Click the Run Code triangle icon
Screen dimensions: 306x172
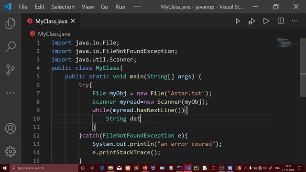(266, 21)
